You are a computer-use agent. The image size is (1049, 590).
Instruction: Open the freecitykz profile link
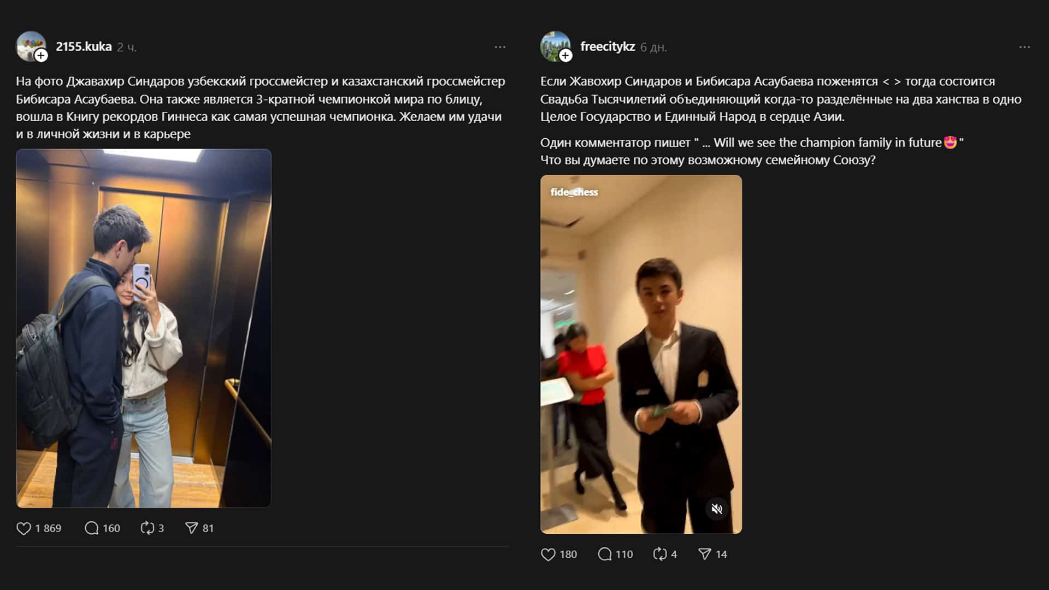(x=608, y=47)
